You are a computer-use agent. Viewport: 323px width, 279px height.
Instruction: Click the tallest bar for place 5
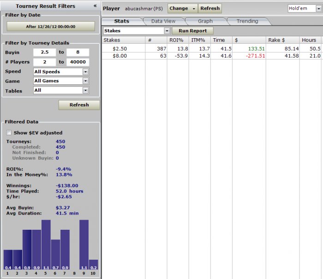pyautogui.click(x=46, y=244)
